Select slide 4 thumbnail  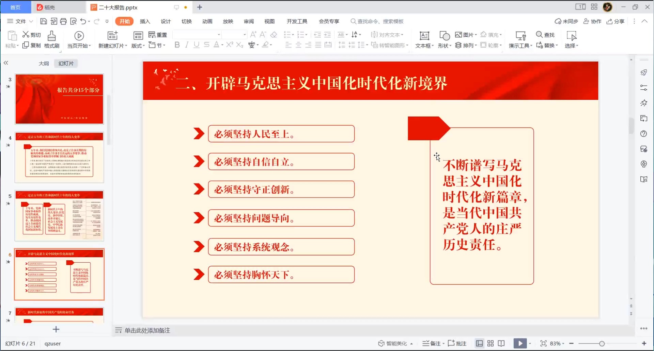(59, 158)
